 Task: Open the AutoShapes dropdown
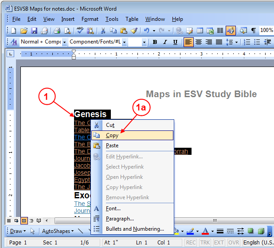click(x=58, y=231)
